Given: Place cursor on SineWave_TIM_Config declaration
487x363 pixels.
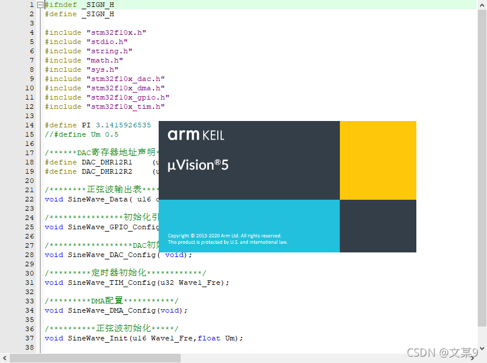Looking at the screenshot, I should click(112, 283).
